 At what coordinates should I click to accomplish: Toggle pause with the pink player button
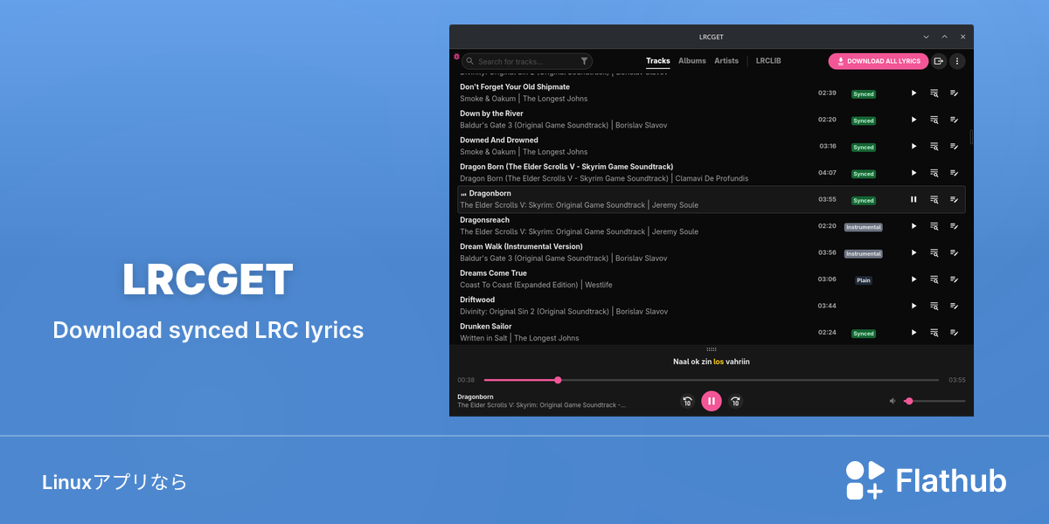click(x=712, y=401)
